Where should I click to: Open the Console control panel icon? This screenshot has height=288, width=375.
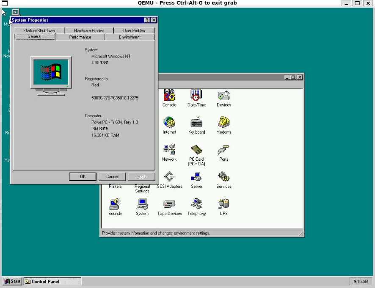pyautogui.click(x=169, y=95)
